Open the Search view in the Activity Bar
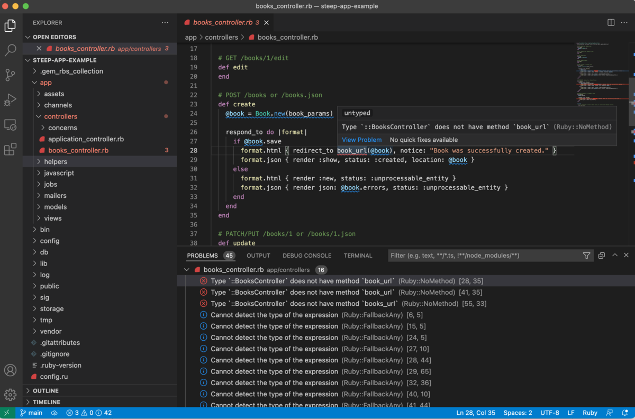Screen dimensions: 635x419 (x=10, y=50)
